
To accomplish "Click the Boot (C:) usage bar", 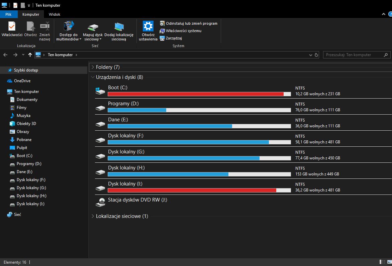I will 199,94.
